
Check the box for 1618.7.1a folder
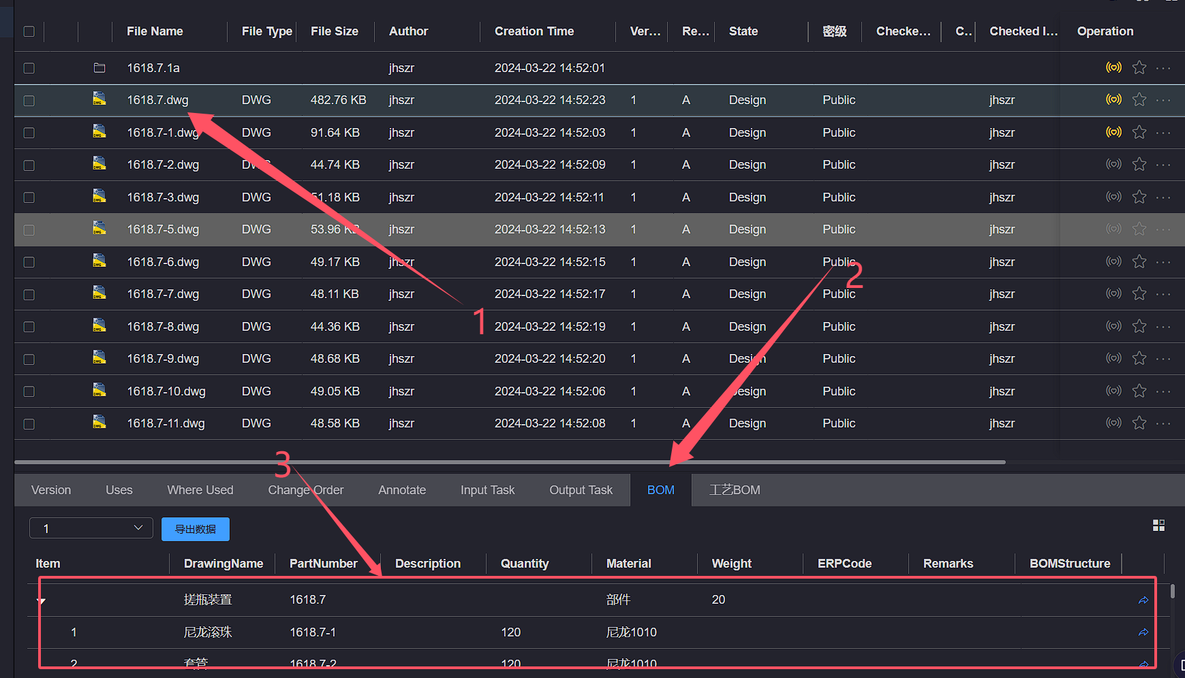(29, 68)
